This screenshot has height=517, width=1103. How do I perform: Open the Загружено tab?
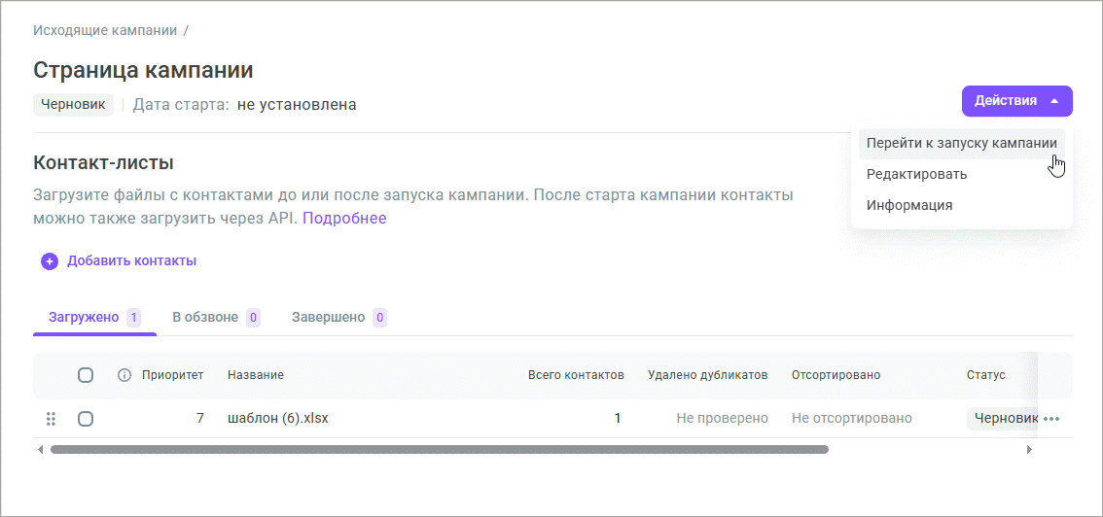[84, 317]
